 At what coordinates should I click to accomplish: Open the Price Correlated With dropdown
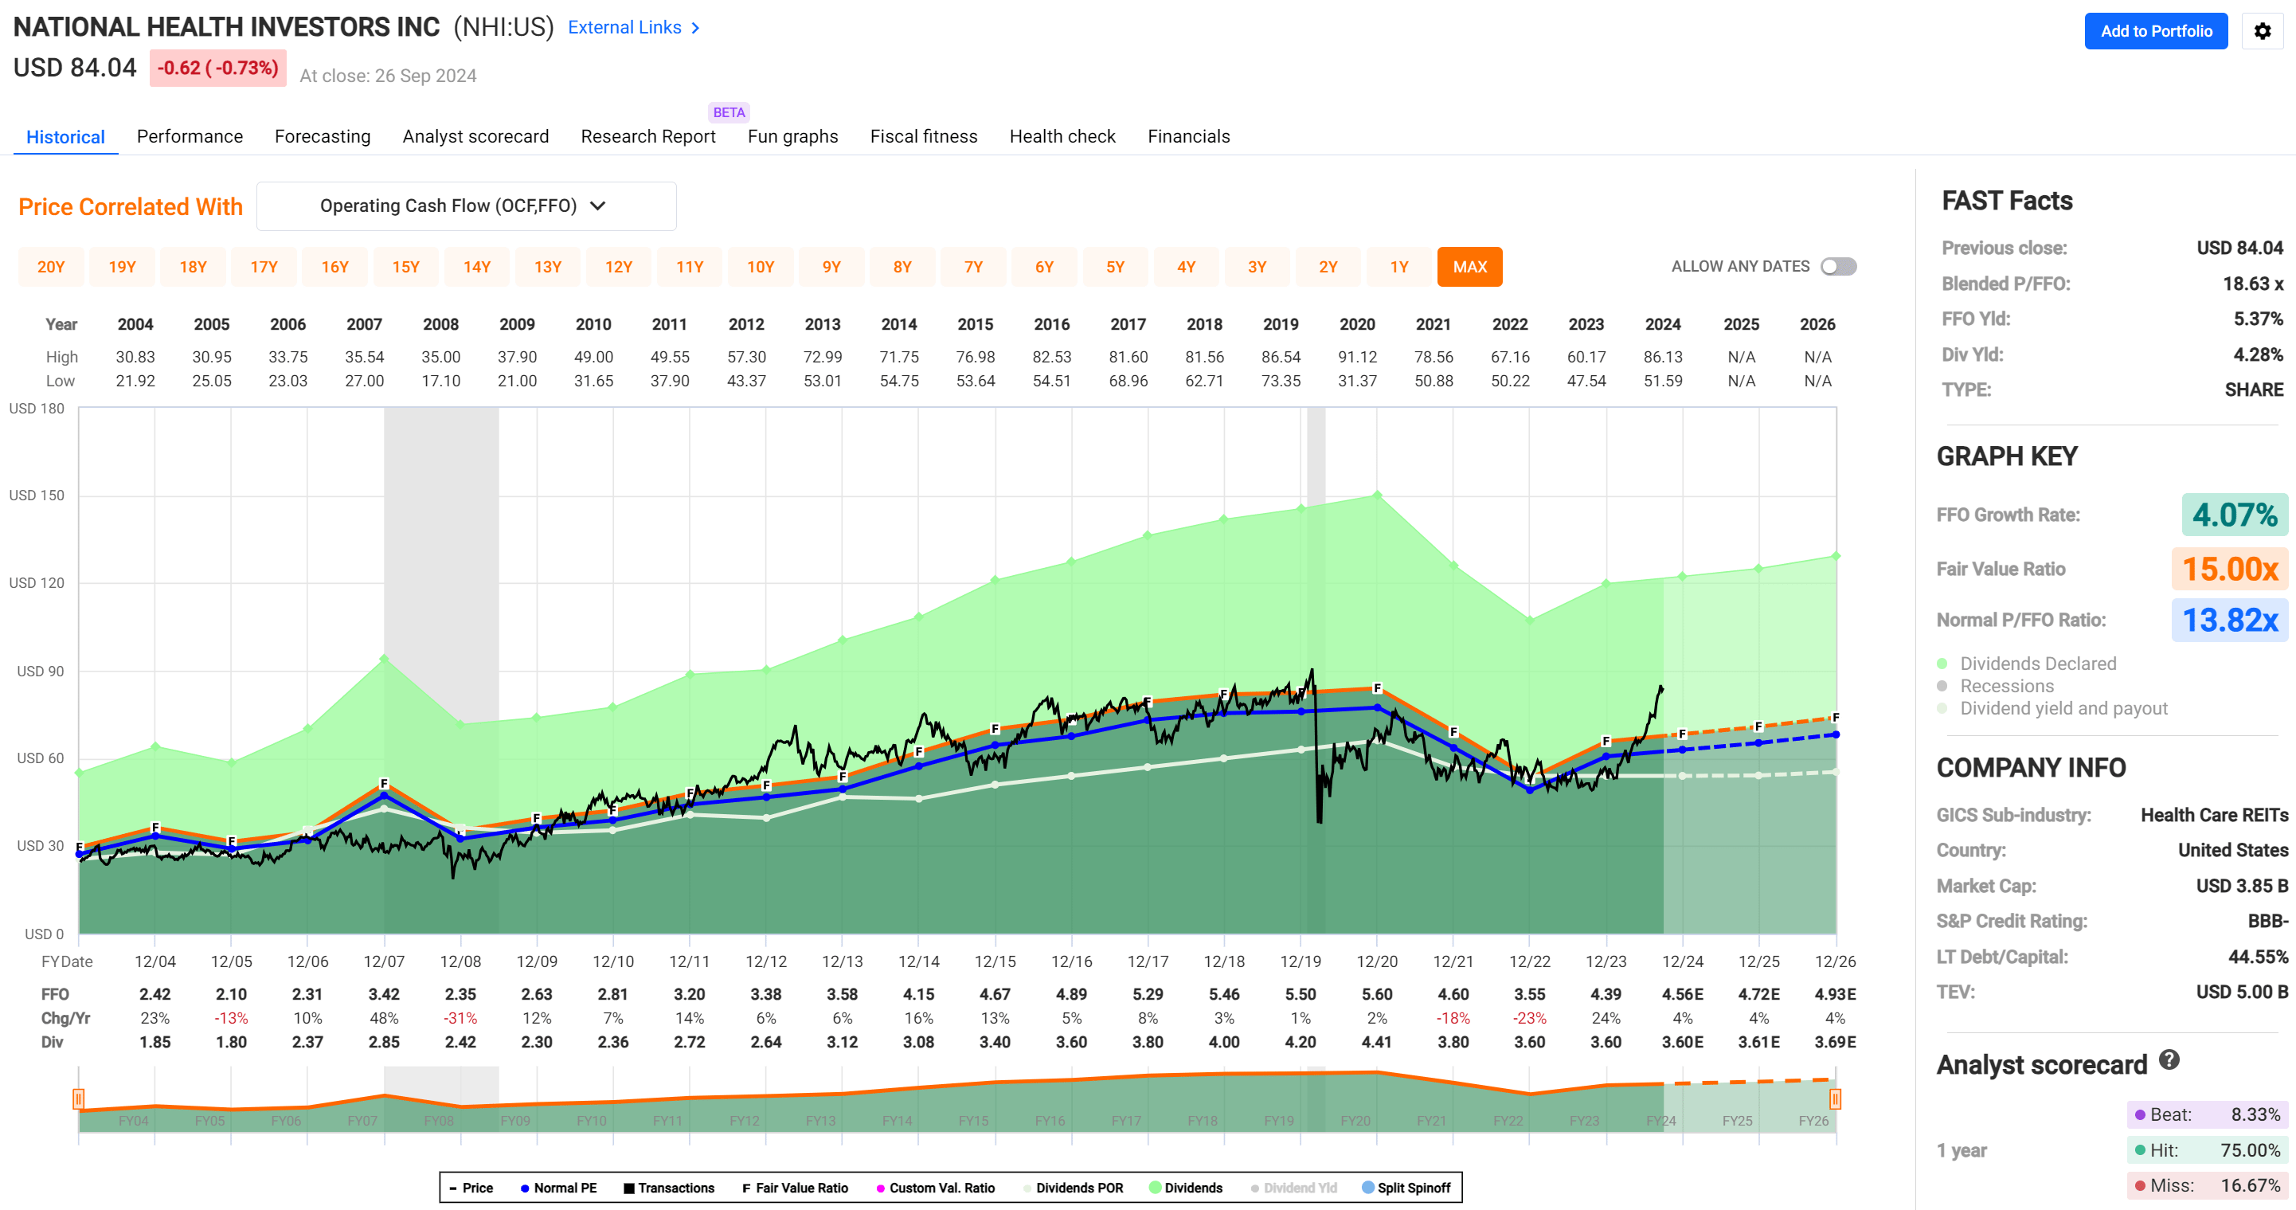[x=465, y=205]
